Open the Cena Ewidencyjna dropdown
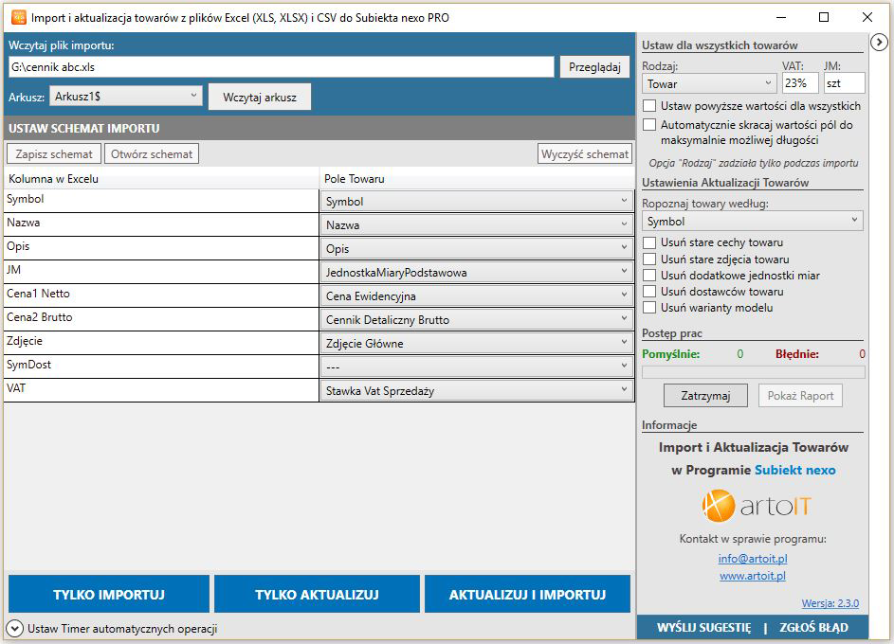This screenshot has width=894, height=644. pos(477,295)
